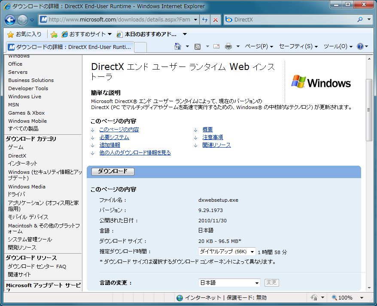Open Developer Tools sidebar link

pos(28,88)
